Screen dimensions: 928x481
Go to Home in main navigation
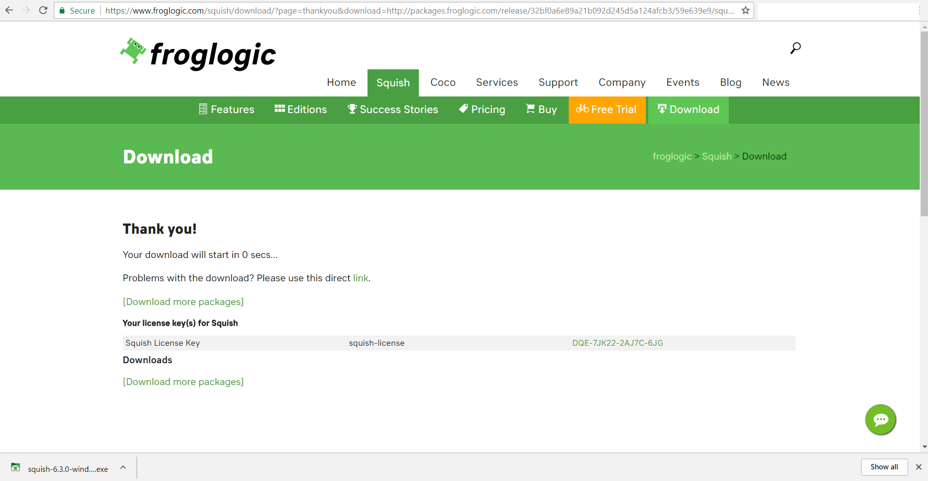coord(341,82)
